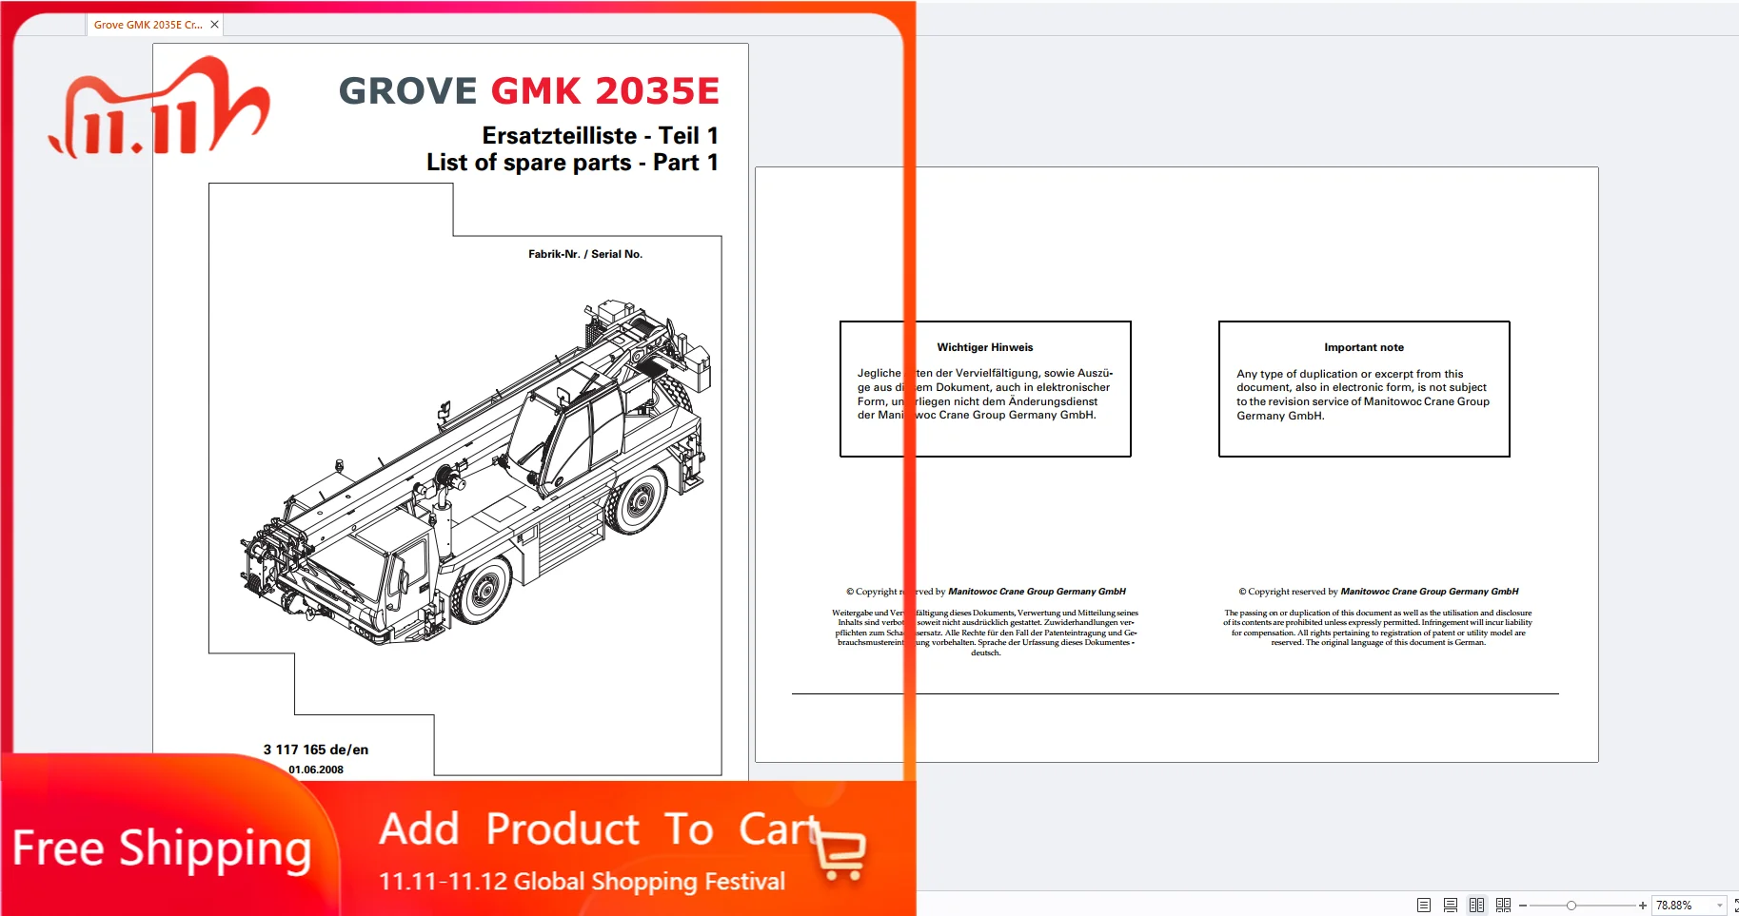Enable continuous scrolling page layout

[x=1451, y=906]
